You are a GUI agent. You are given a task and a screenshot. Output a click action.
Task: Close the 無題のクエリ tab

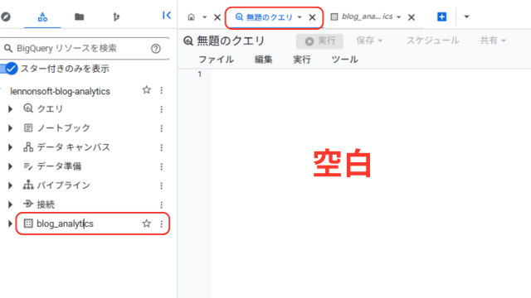[x=312, y=17]
